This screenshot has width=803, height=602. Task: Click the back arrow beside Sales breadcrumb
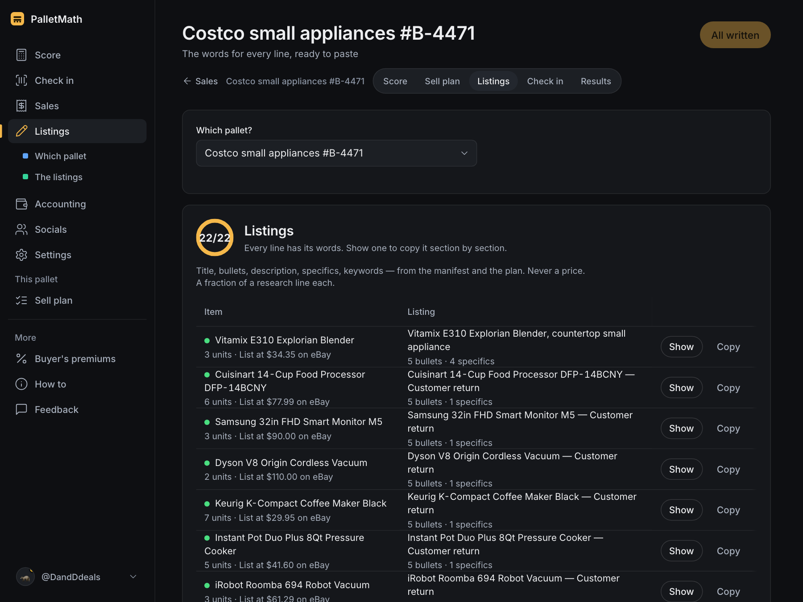[x=187, y=81]
